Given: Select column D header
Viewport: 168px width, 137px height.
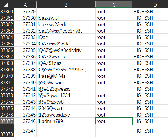Looking at the screenshot, I should pyautogui.click(x=150, y=5).
